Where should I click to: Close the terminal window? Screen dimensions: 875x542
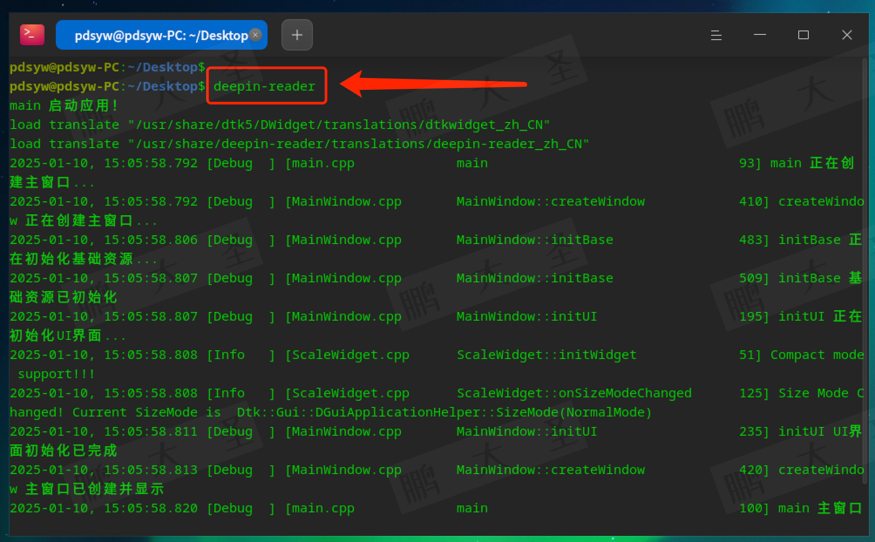(847, 35)
